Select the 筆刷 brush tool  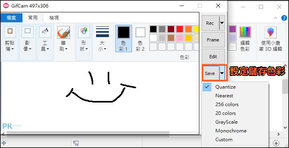tap(63, 39)
